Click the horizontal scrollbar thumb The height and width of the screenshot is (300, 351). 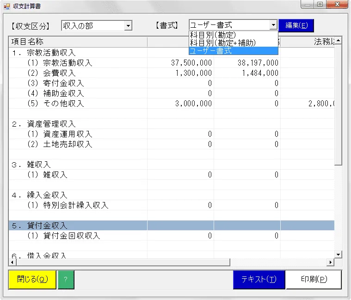click(x=123, y=262)
